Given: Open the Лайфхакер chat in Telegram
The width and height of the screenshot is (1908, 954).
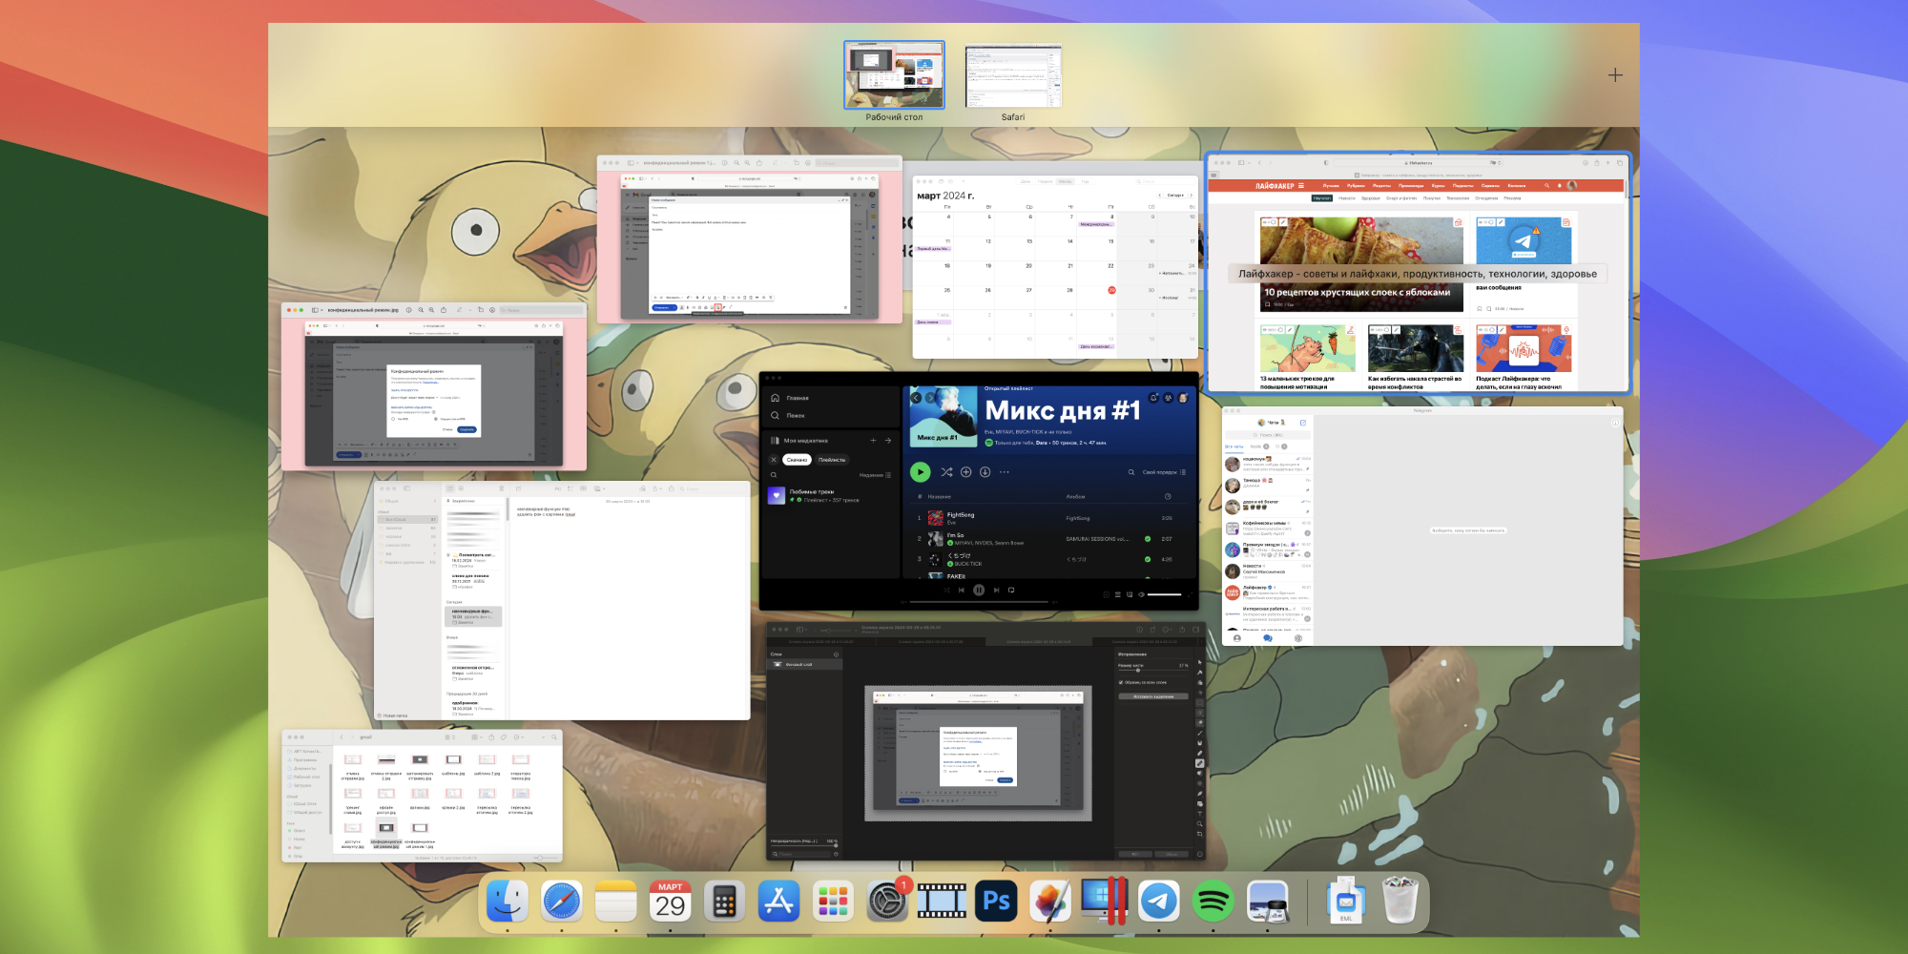Looking at the screenshot, I should click(x=1267, y=592).
